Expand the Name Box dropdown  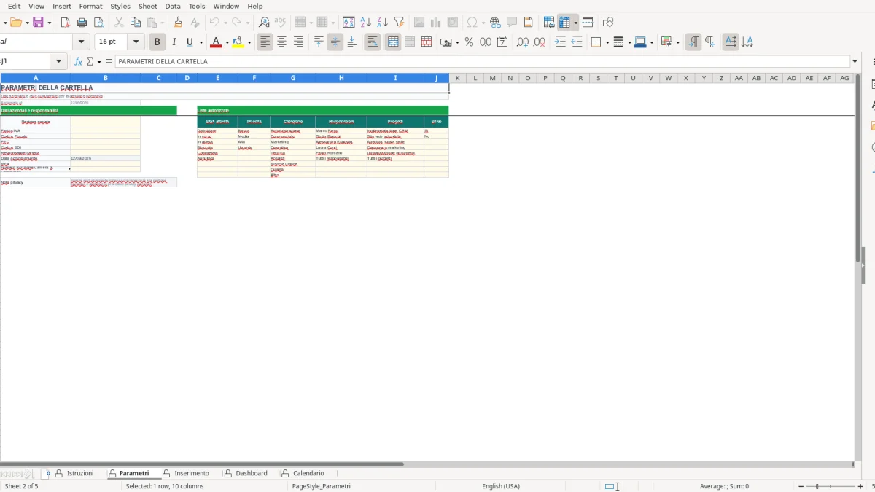[x=59, y=61]
